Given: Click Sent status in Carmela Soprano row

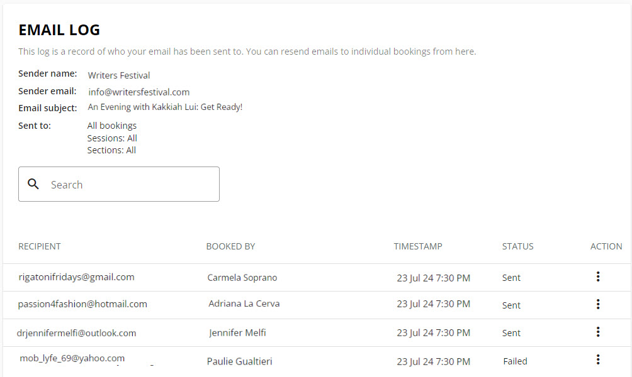Looking at the screenshot, I should [511, 278].
